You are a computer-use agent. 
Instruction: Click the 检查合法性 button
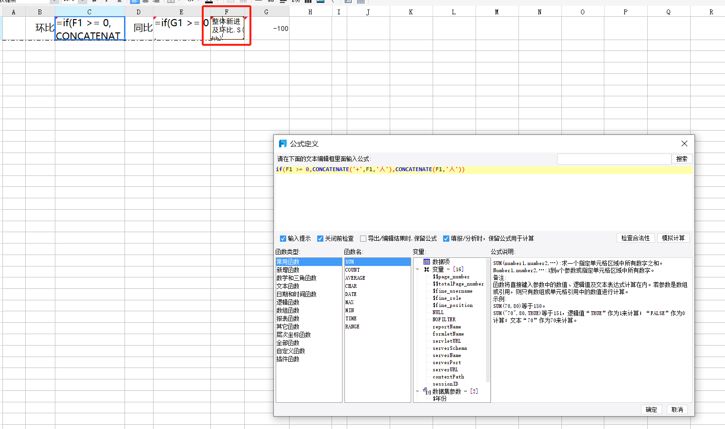click(635, 238)
